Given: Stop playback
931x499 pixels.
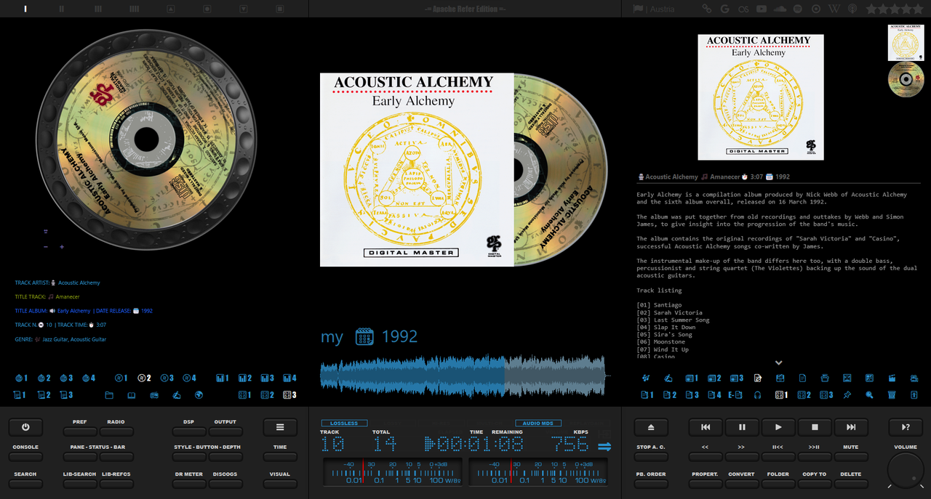Looking at the screenshot, I should click(x=815, y=427).
